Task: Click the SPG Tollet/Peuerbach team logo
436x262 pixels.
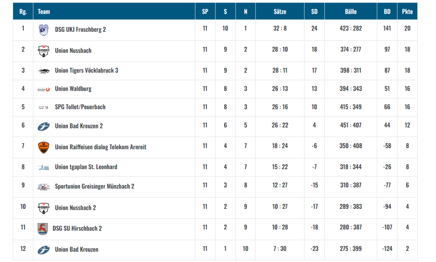Action: 43,107
